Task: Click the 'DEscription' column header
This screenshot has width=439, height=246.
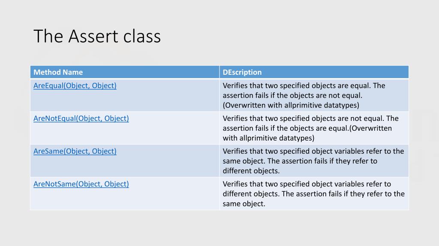Action: pyautogui.click(x=242, y=72)
